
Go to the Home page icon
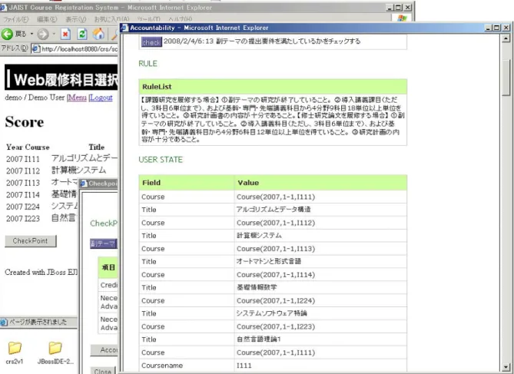coord(98,34)
